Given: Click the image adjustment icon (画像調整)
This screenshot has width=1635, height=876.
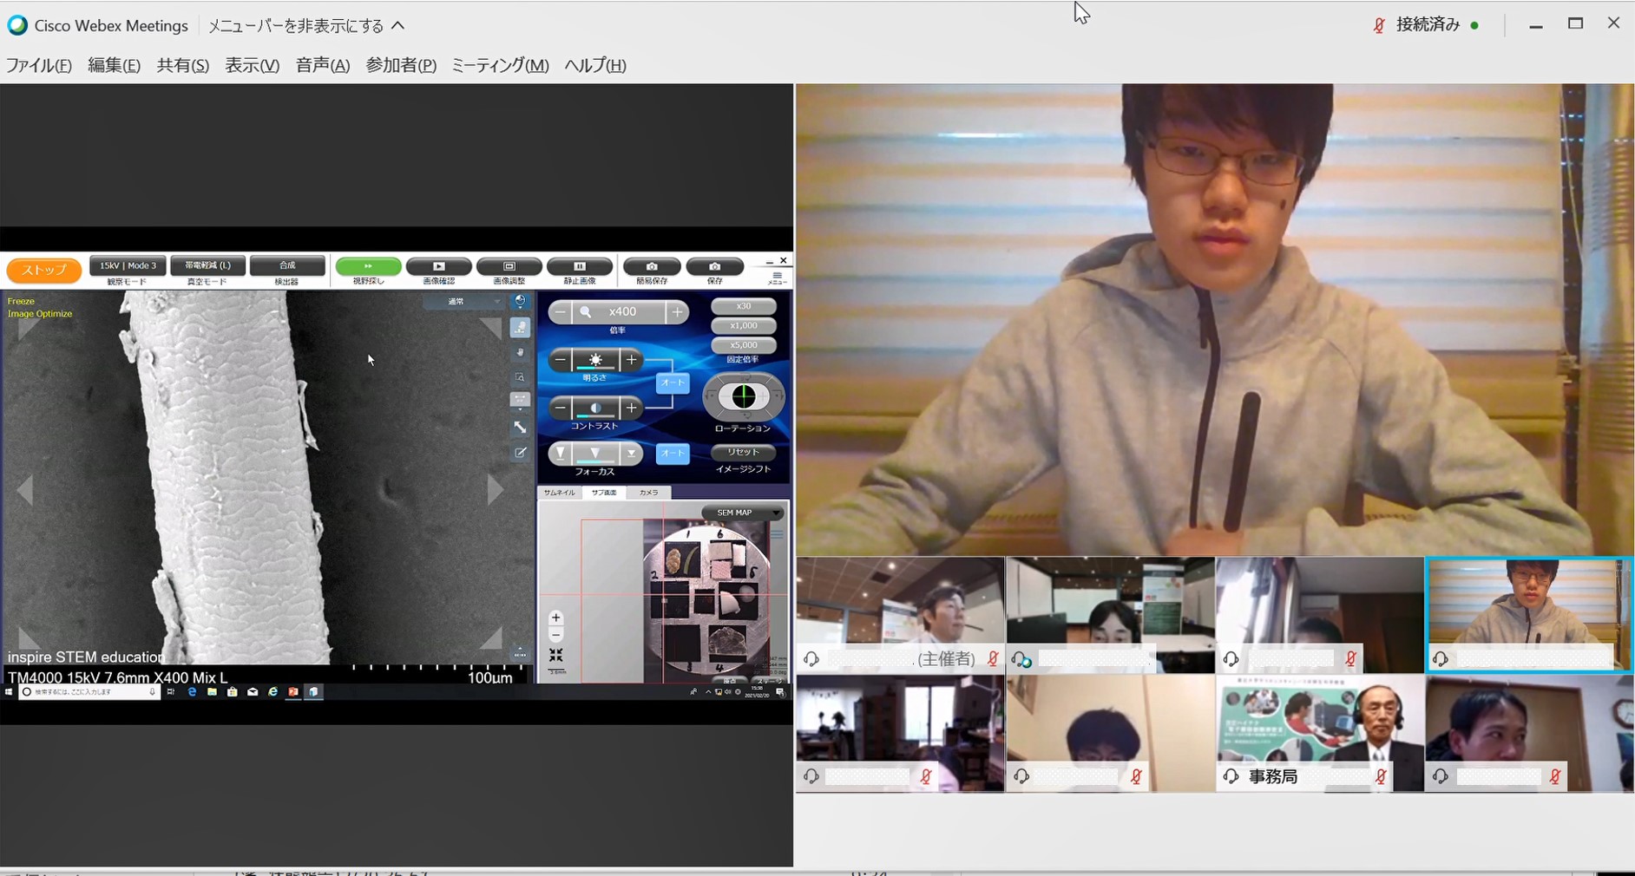Looking at the screenshot, I should point(509,267).
